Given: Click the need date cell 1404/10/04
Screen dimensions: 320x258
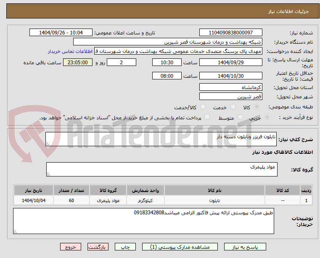Looking at the screenshot, I should (34, 200).
